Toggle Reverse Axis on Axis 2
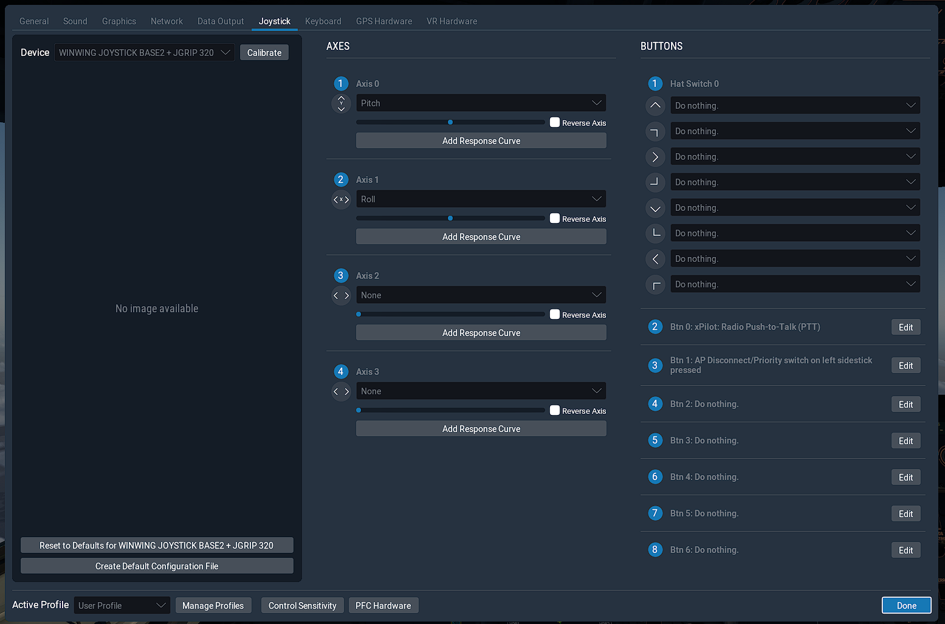945x624 pixels. coord(554,314)
